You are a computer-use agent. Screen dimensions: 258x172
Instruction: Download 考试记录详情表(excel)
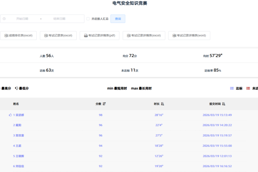tap(144, 35)
